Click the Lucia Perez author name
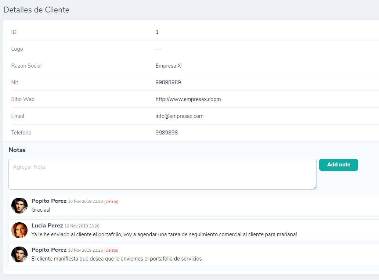 [x=47, y=226]
